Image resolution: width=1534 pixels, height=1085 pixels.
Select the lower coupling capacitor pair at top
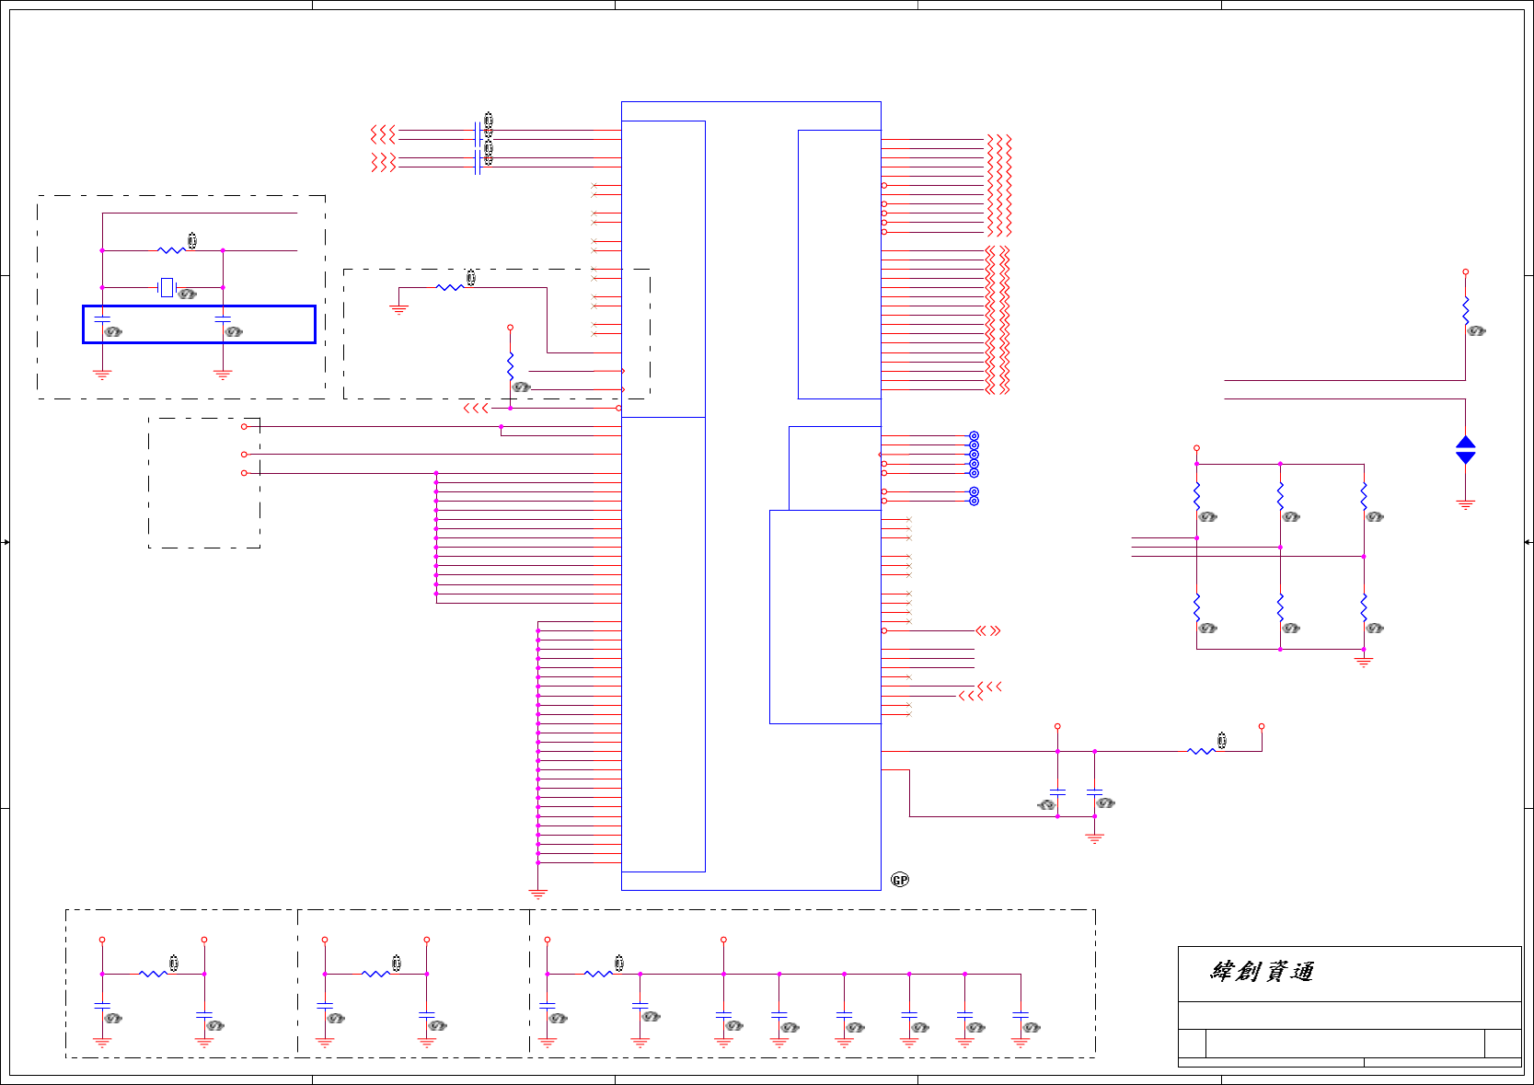point(477,163)
